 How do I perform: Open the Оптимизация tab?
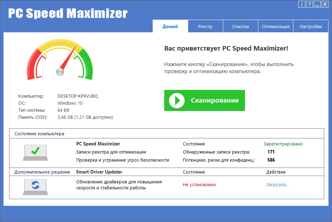[x=275, y=26]
